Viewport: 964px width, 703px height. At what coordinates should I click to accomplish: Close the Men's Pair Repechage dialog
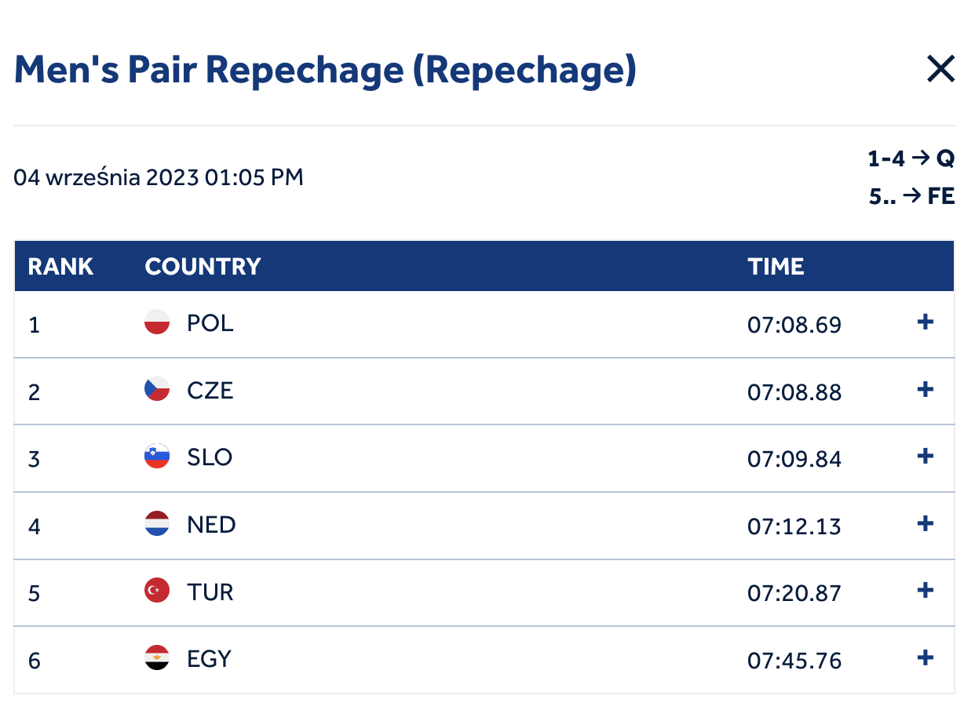[x=940, y=70]
